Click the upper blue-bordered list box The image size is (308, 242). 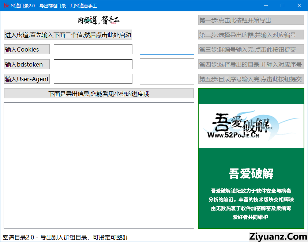click(167, 42)
